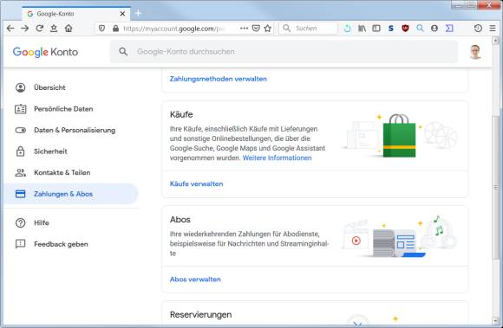Select the Google-Konto browser tab
This screenshot has height=328, width=503.
(76, 14)
